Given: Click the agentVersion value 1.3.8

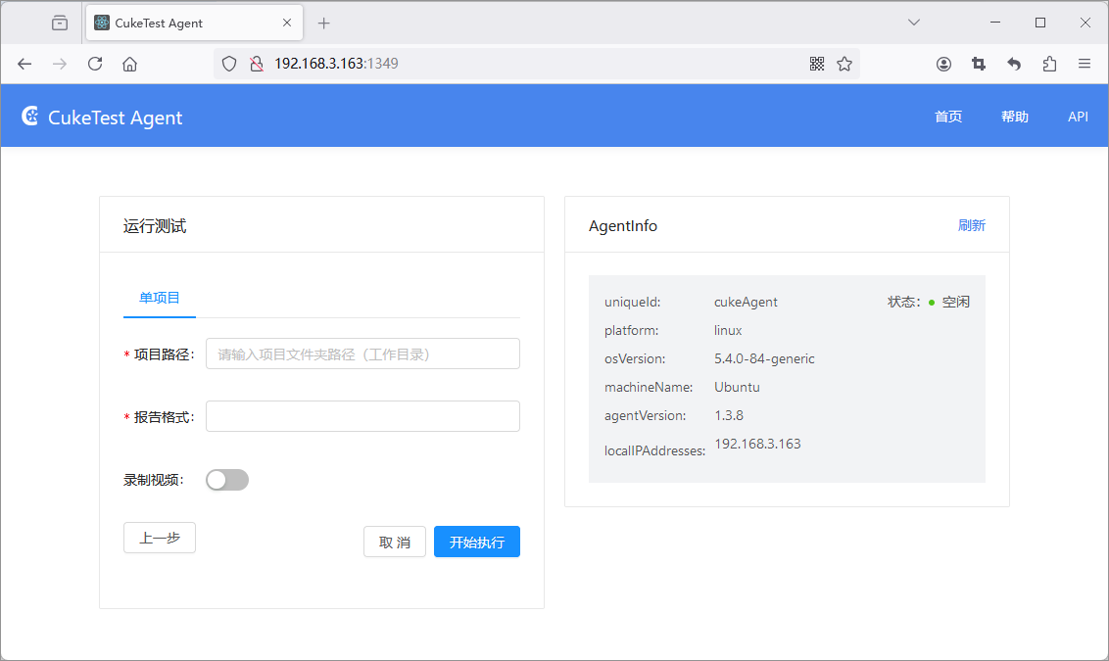Looking at the screenshot, I should click(x=729, y=415).
